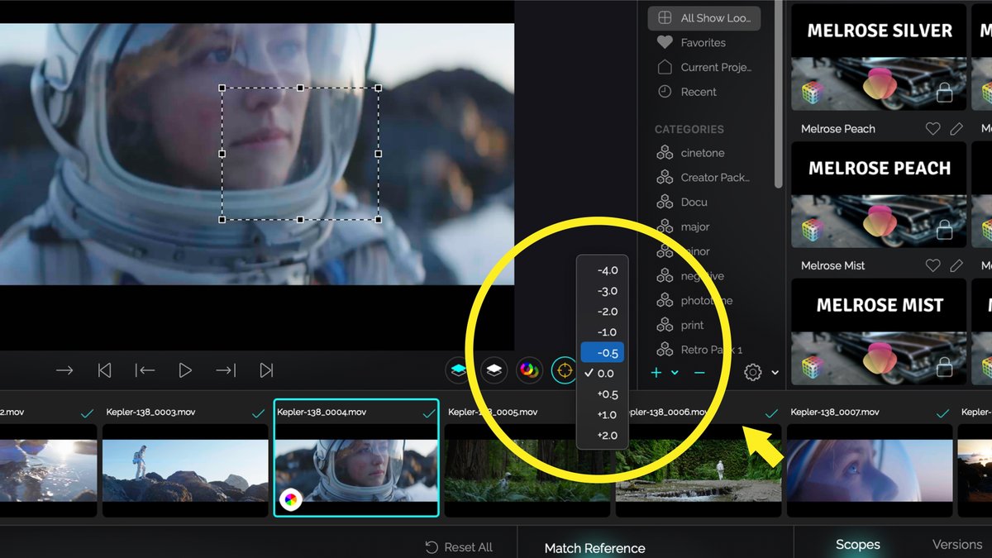
Task: Click the cyan crosshair target icon
Action: point(565,370)
